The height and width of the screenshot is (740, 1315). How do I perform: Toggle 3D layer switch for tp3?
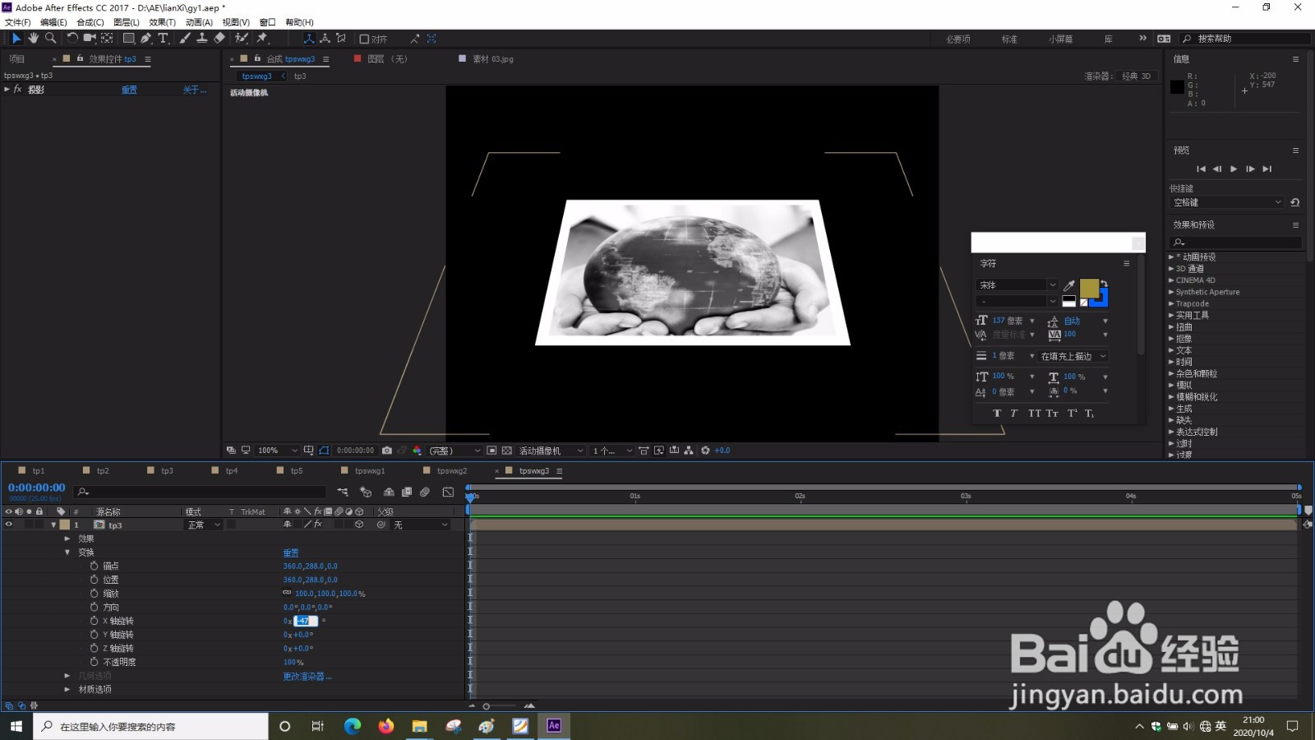click(x=359, y=525)
